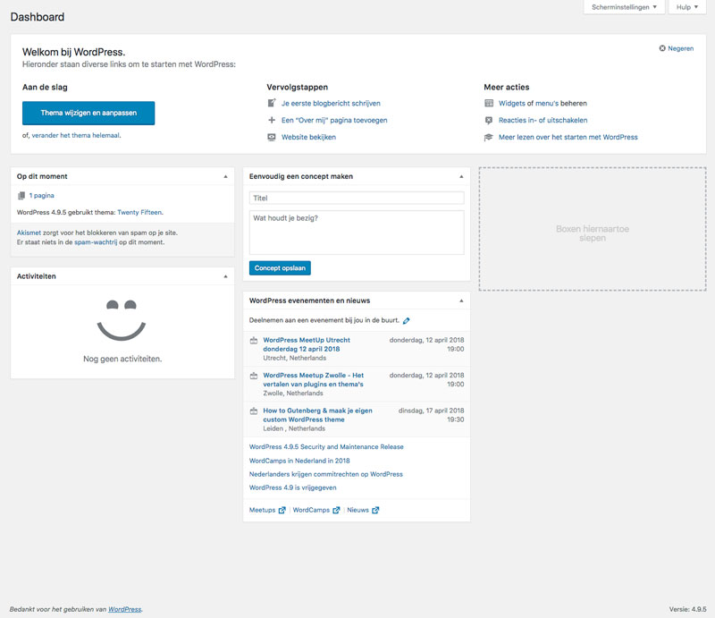The height and width of the screenshot is (618, 715).
Task: Open the Website bekijken link
Action: [x=308, y=137]
